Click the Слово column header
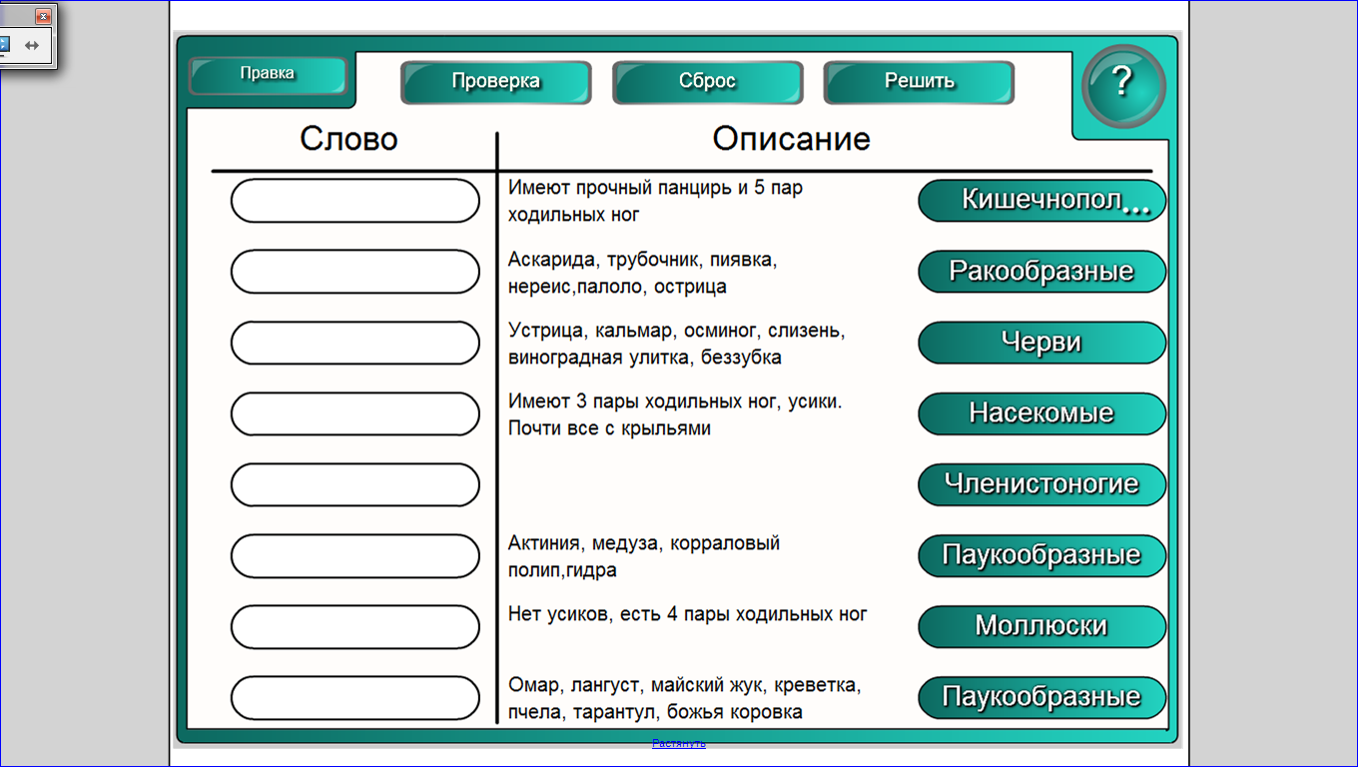Viewport: 1358px width, 767px height. pos(349,139)
